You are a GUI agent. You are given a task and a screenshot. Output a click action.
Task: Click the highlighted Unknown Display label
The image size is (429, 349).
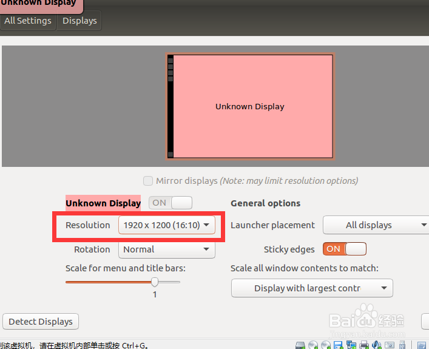[103, 203]
